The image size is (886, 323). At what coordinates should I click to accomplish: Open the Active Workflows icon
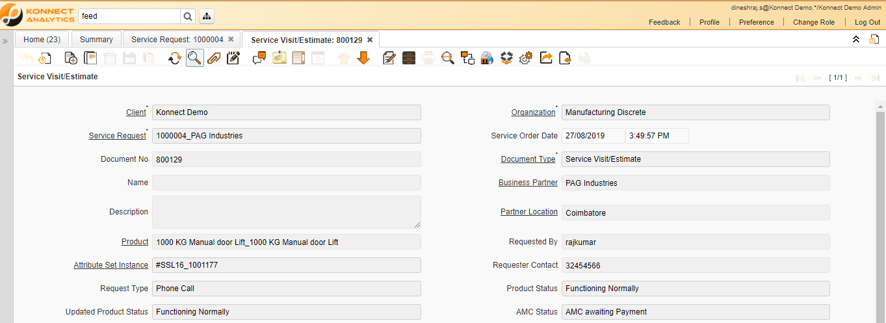[467, 58]
